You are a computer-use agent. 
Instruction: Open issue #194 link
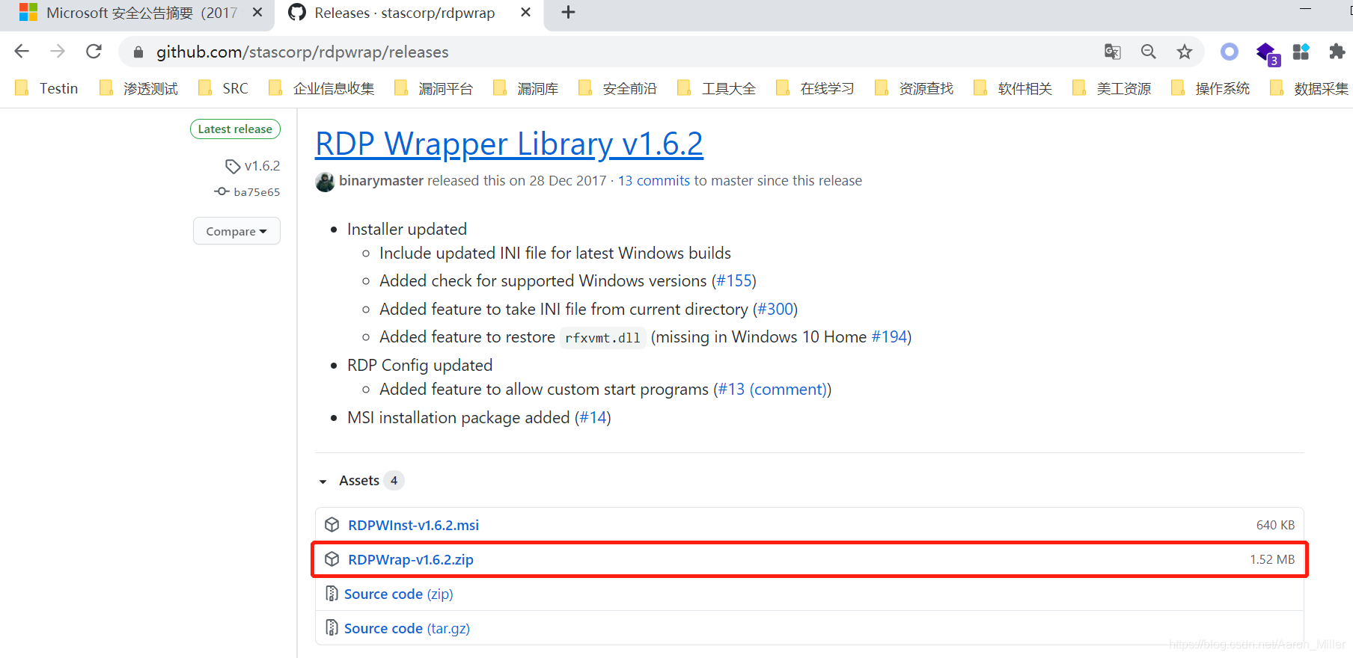[x=889, y=337]
